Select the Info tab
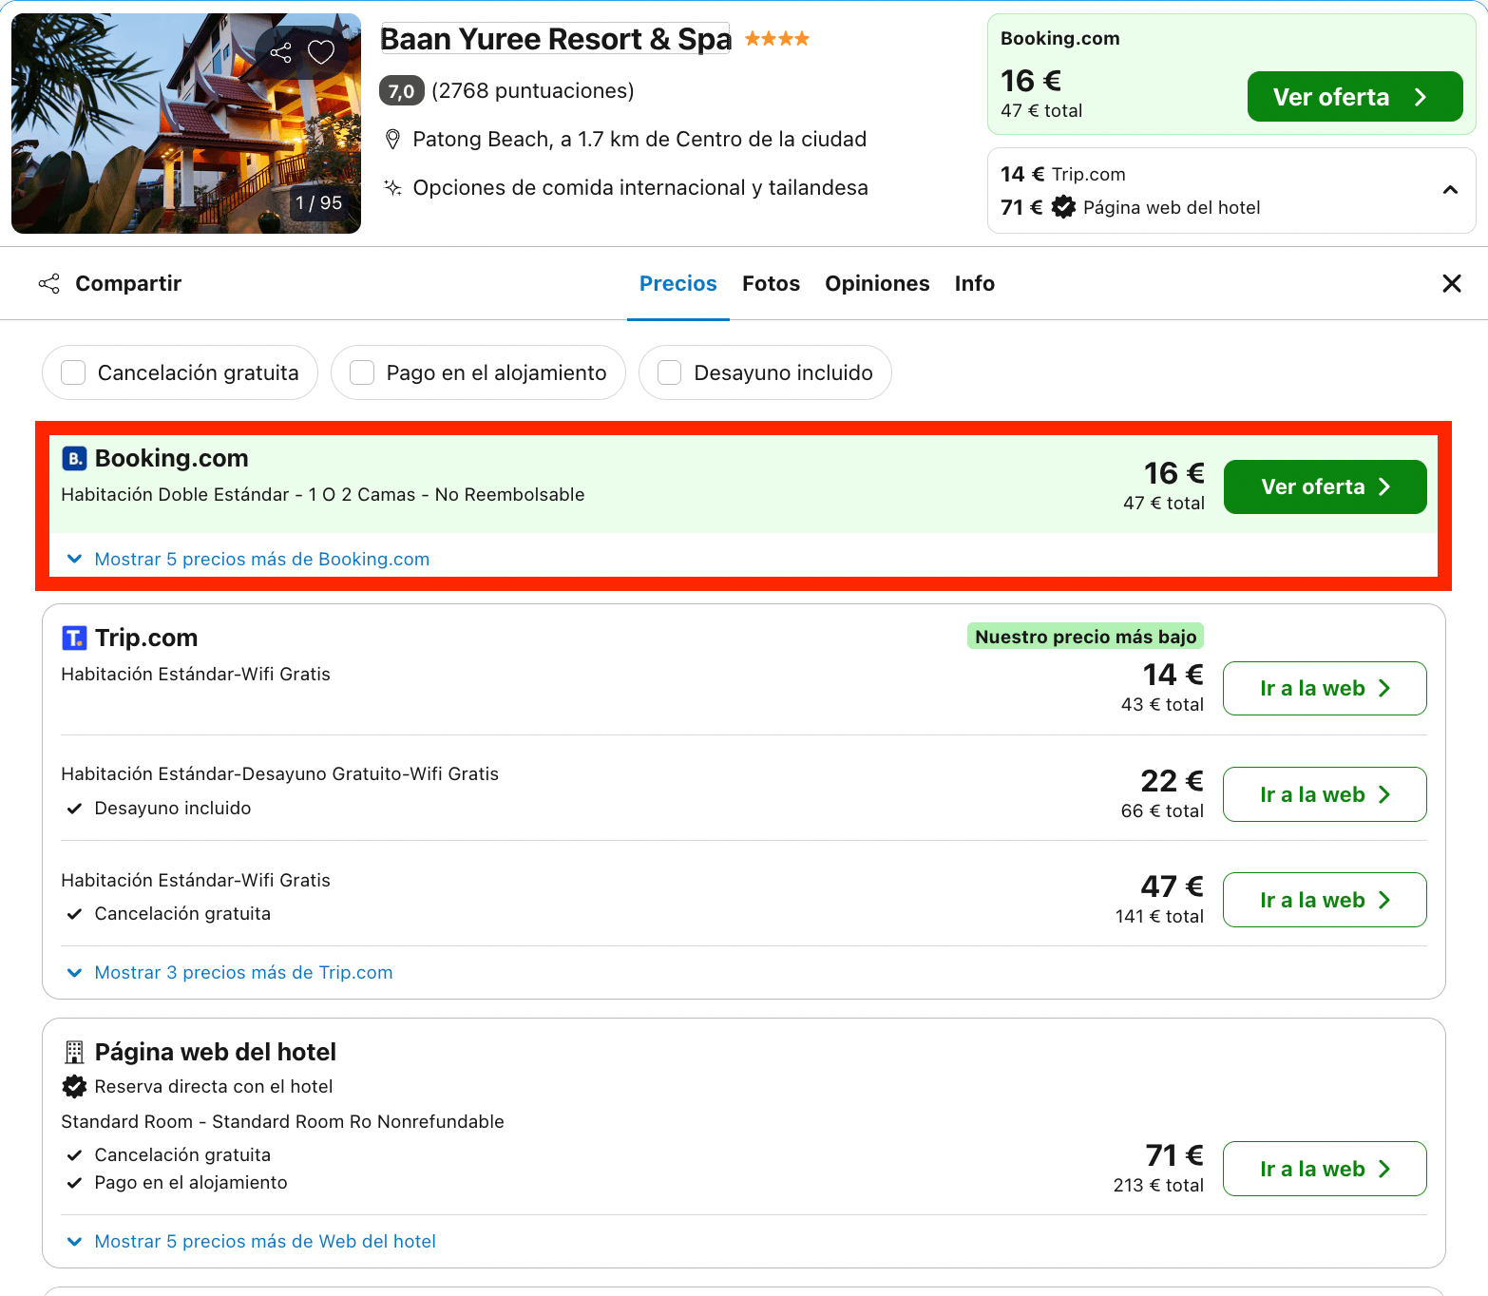The width and height of the screenshot is (1488, 1296). click(x=975, y=283)
